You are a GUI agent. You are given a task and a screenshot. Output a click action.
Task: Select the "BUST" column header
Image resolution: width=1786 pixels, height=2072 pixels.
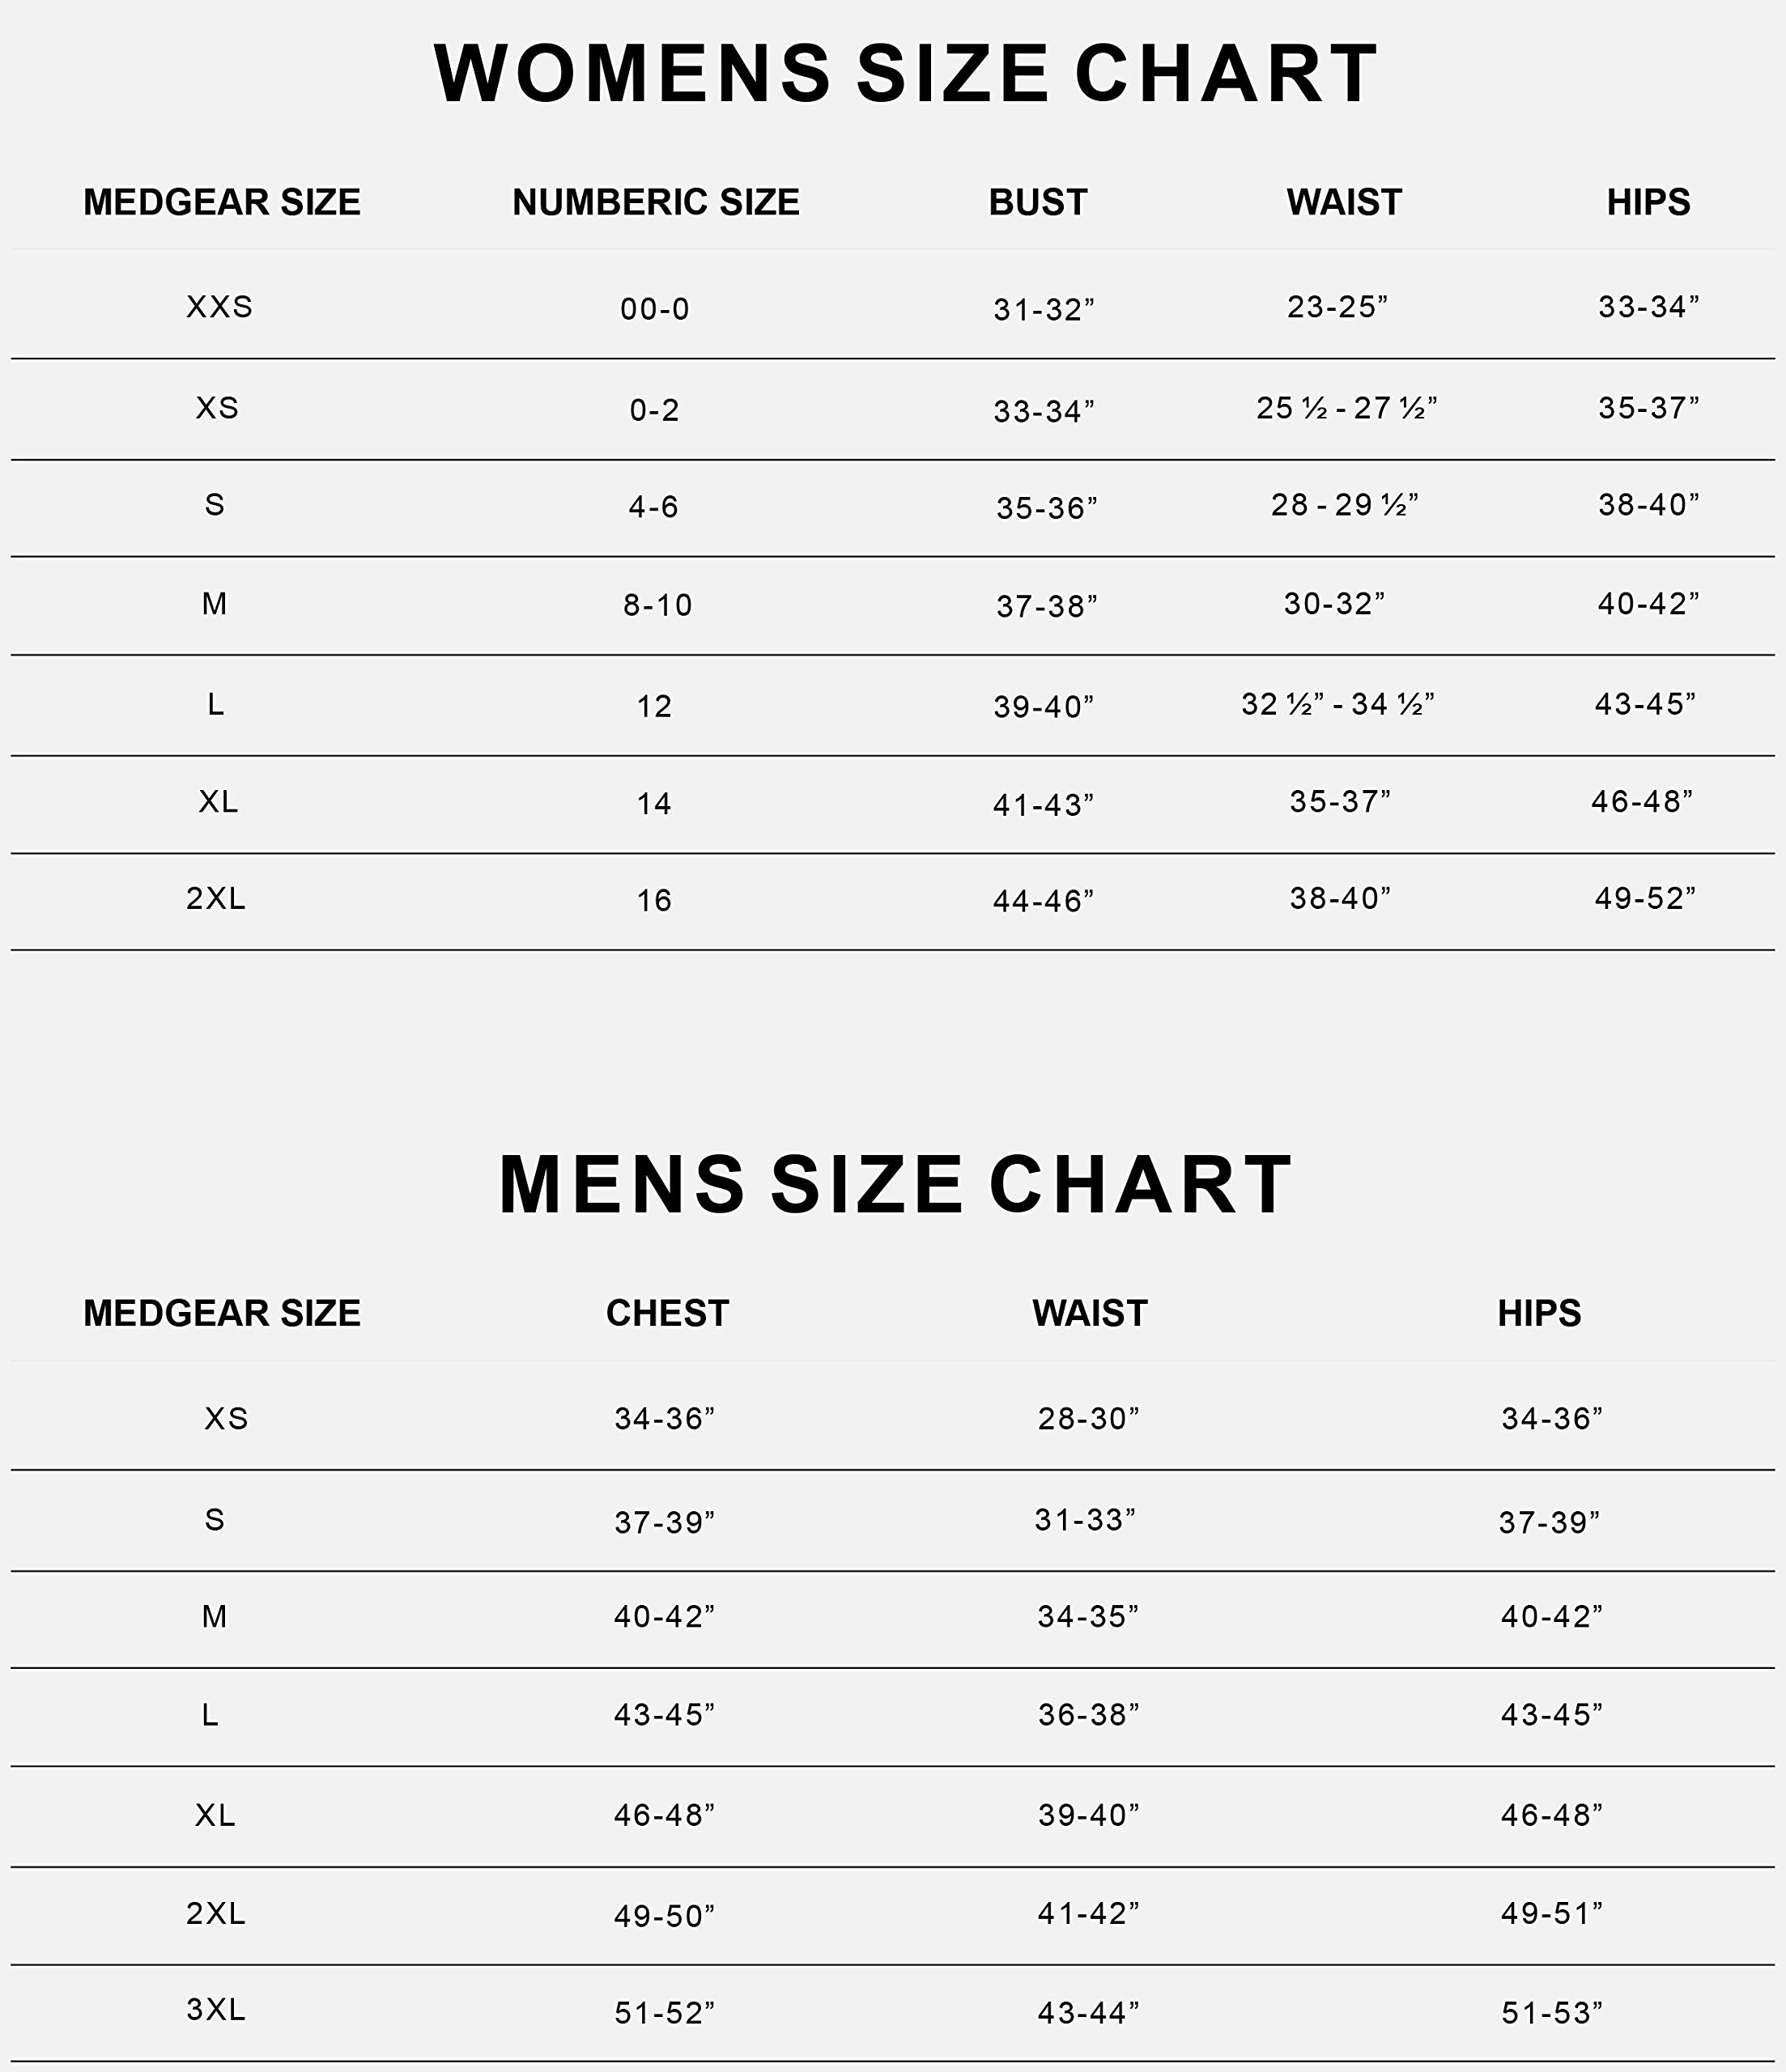[x=1038, y=202]
